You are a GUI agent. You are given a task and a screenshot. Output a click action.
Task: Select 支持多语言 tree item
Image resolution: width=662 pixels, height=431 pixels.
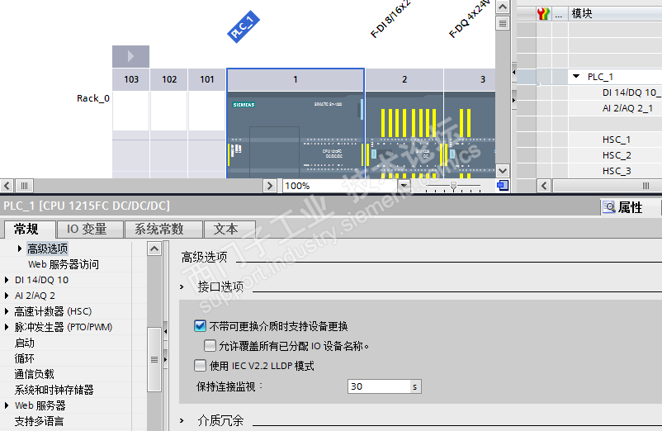[40, 421]
